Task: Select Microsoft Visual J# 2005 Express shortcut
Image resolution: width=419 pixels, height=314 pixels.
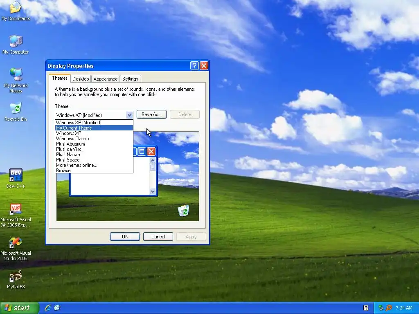Action: [16, 215]
